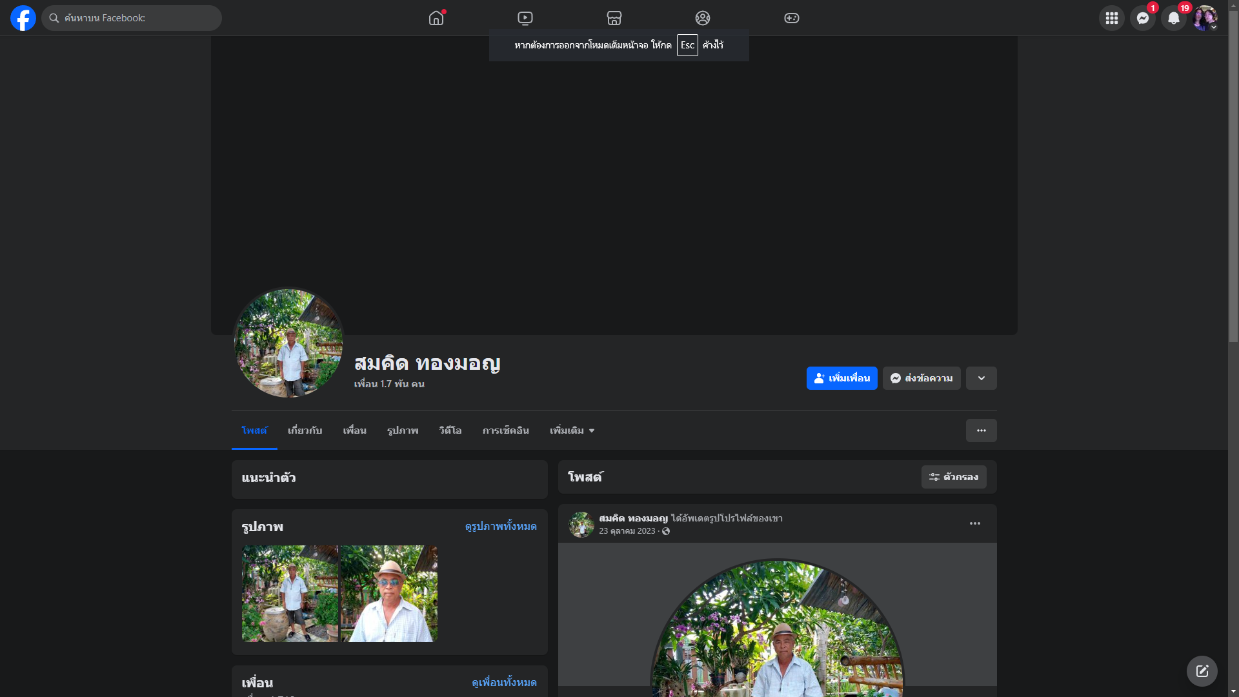Switch to the เกี่ยวกับ tab
Image resolution: width=1239 pixels, height=697 pixels.
(x=305, y=430)
